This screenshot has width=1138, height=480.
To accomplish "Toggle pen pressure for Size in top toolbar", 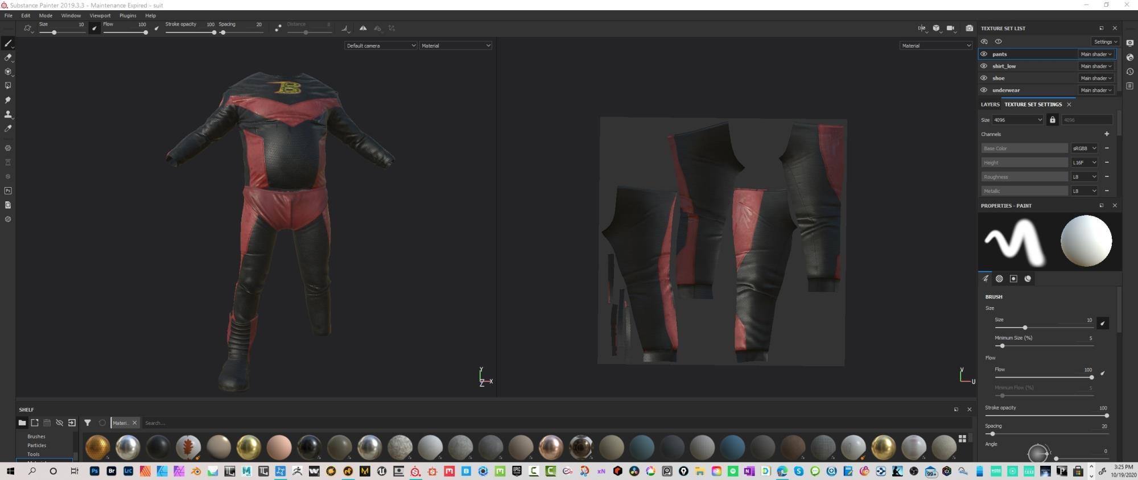I will click(x=94, y=28).
